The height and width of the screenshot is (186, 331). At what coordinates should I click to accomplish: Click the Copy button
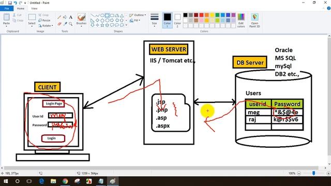(x=18, y=21)
